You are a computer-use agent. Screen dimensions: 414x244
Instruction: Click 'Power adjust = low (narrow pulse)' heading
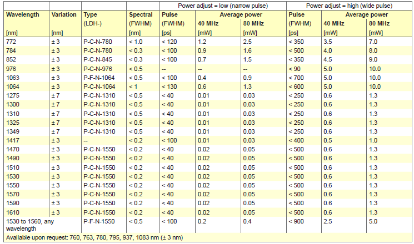point(223,6)
